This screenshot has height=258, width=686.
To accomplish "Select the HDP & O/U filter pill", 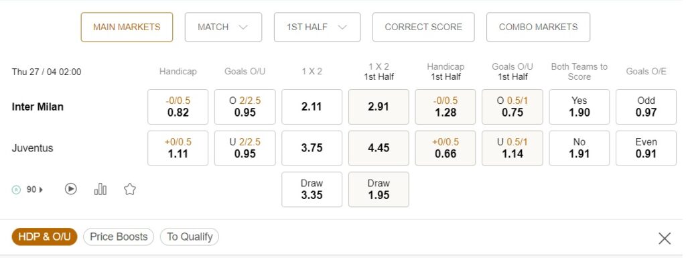I will pyautogui.click(x=45, y=237).
